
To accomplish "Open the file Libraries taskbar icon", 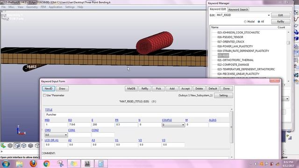I will [19, 164].
